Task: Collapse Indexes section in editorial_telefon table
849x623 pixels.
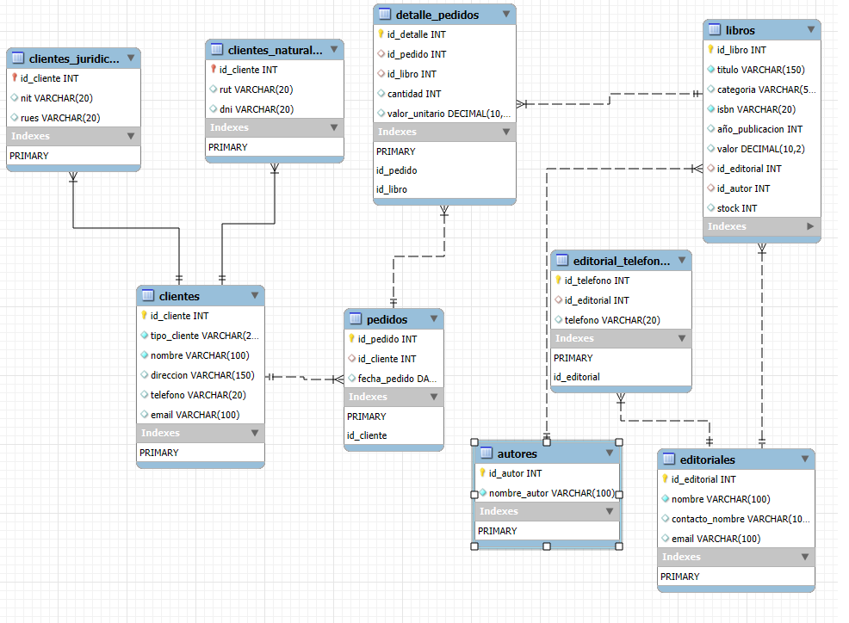Action: tap(682, 338)
